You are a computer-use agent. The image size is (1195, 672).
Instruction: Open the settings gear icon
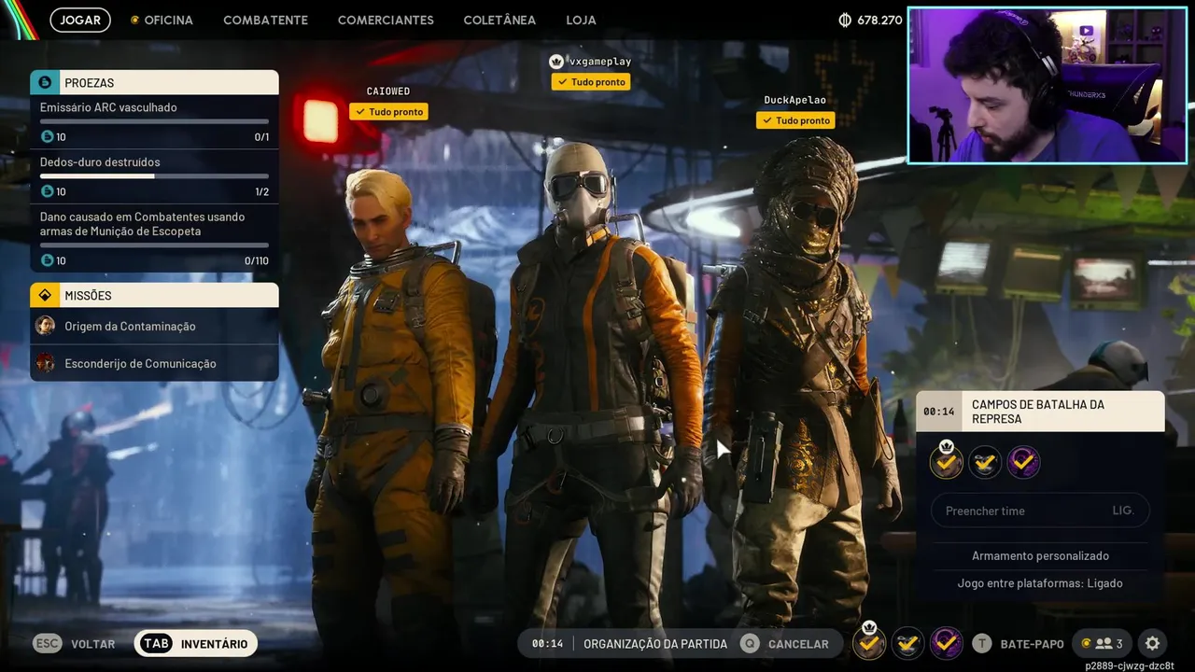tap(1152, 643)
